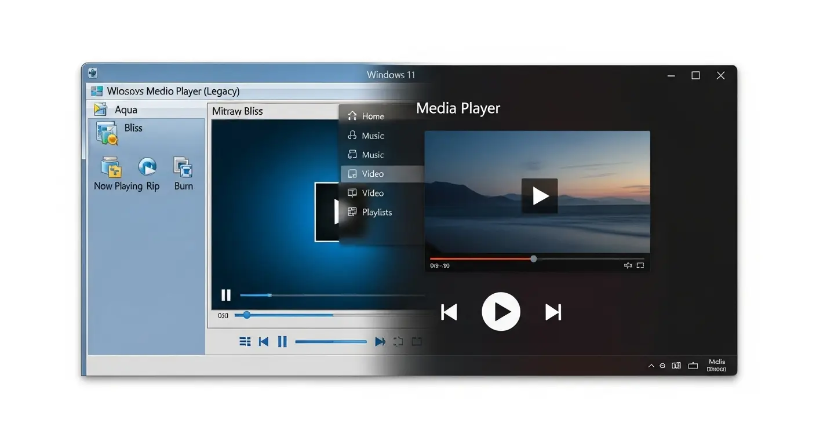
Task: Click the Burn icon
Action: point(183,168)
